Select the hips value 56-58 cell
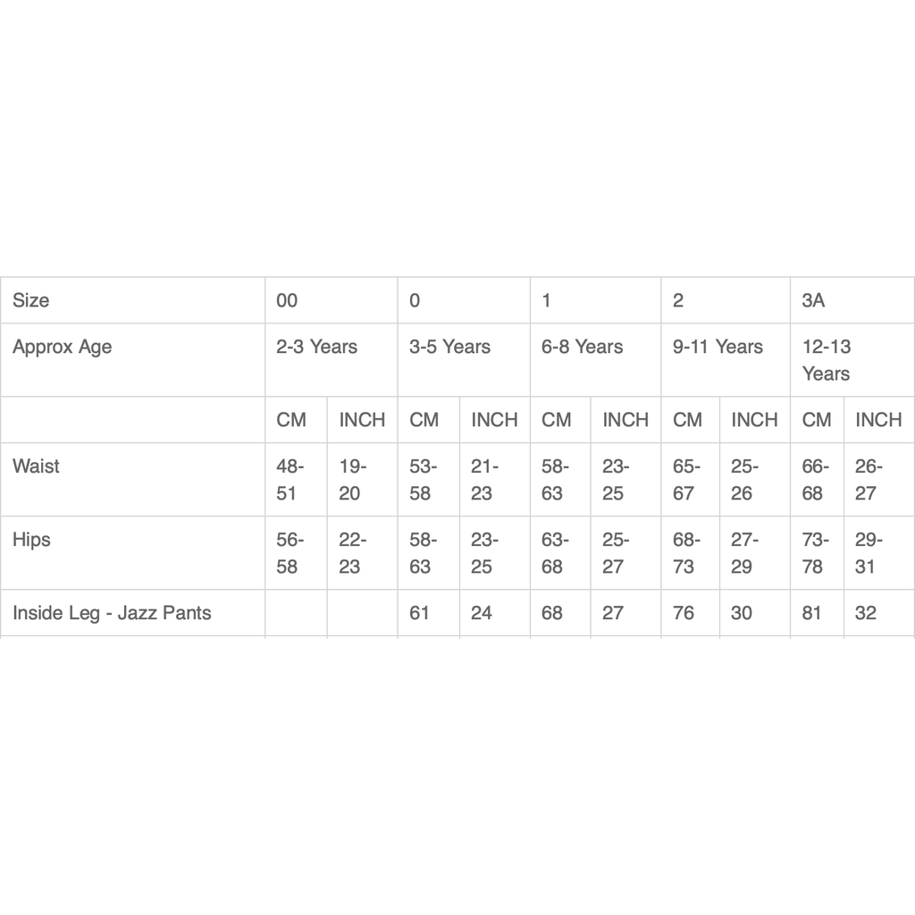The width and height of the screenshot is (915, 915). click(290, 553)
